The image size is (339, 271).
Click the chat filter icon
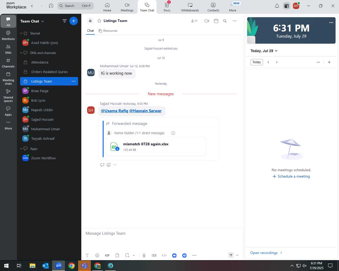coord(64,21)
